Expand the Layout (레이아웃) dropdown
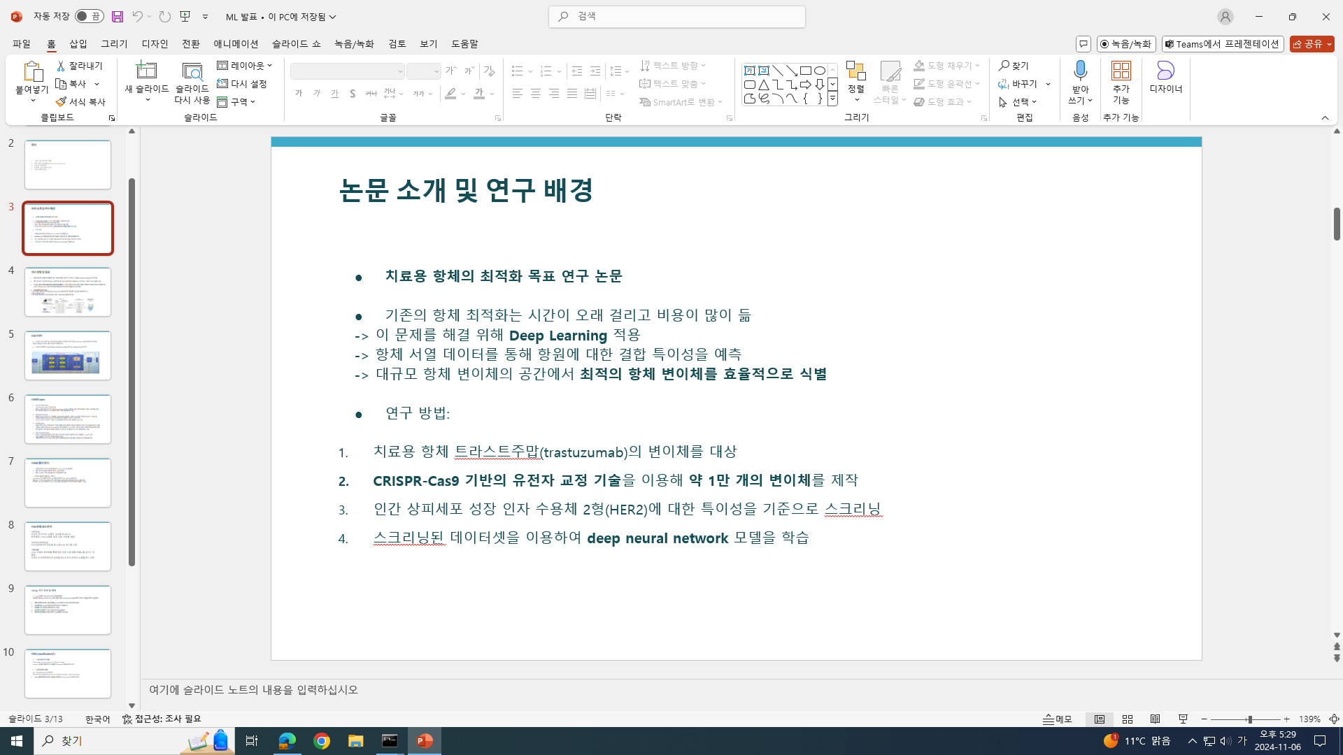The width and height of the screenshot is (1343, 755). pos(245,66)
